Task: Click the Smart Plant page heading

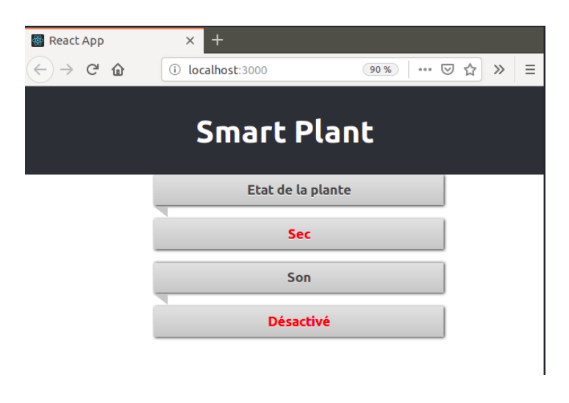Action: 284,132
